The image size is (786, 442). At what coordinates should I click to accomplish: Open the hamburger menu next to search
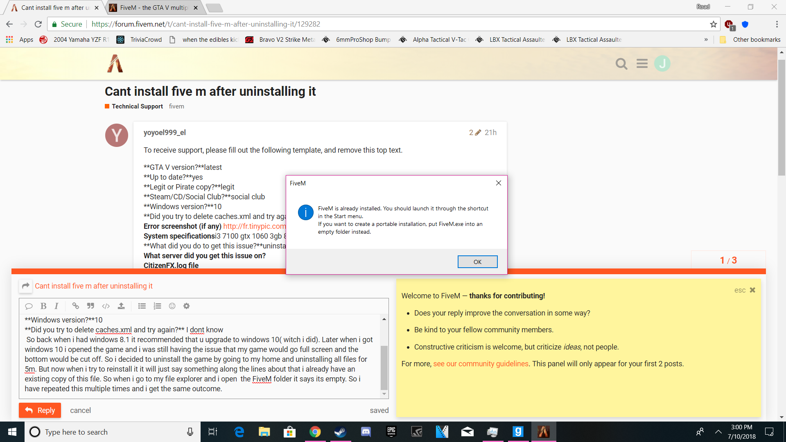642,63
